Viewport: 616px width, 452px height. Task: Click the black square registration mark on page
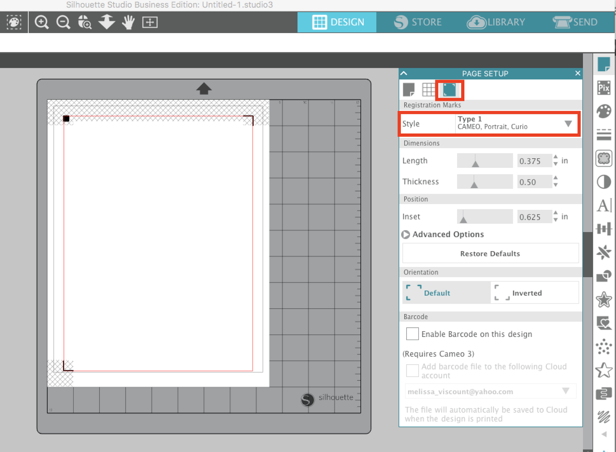tap(66, 119)
